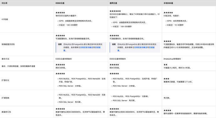
Task: Click the 数据持久性 row label
Action: pyautogui.click(x=6, y=112)
